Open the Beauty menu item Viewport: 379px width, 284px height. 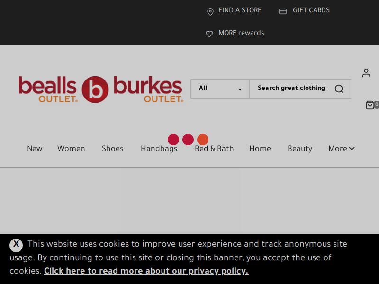(x=300, y=149)
